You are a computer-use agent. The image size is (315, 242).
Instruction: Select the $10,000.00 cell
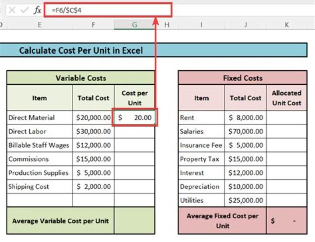(x=245, y=187)
